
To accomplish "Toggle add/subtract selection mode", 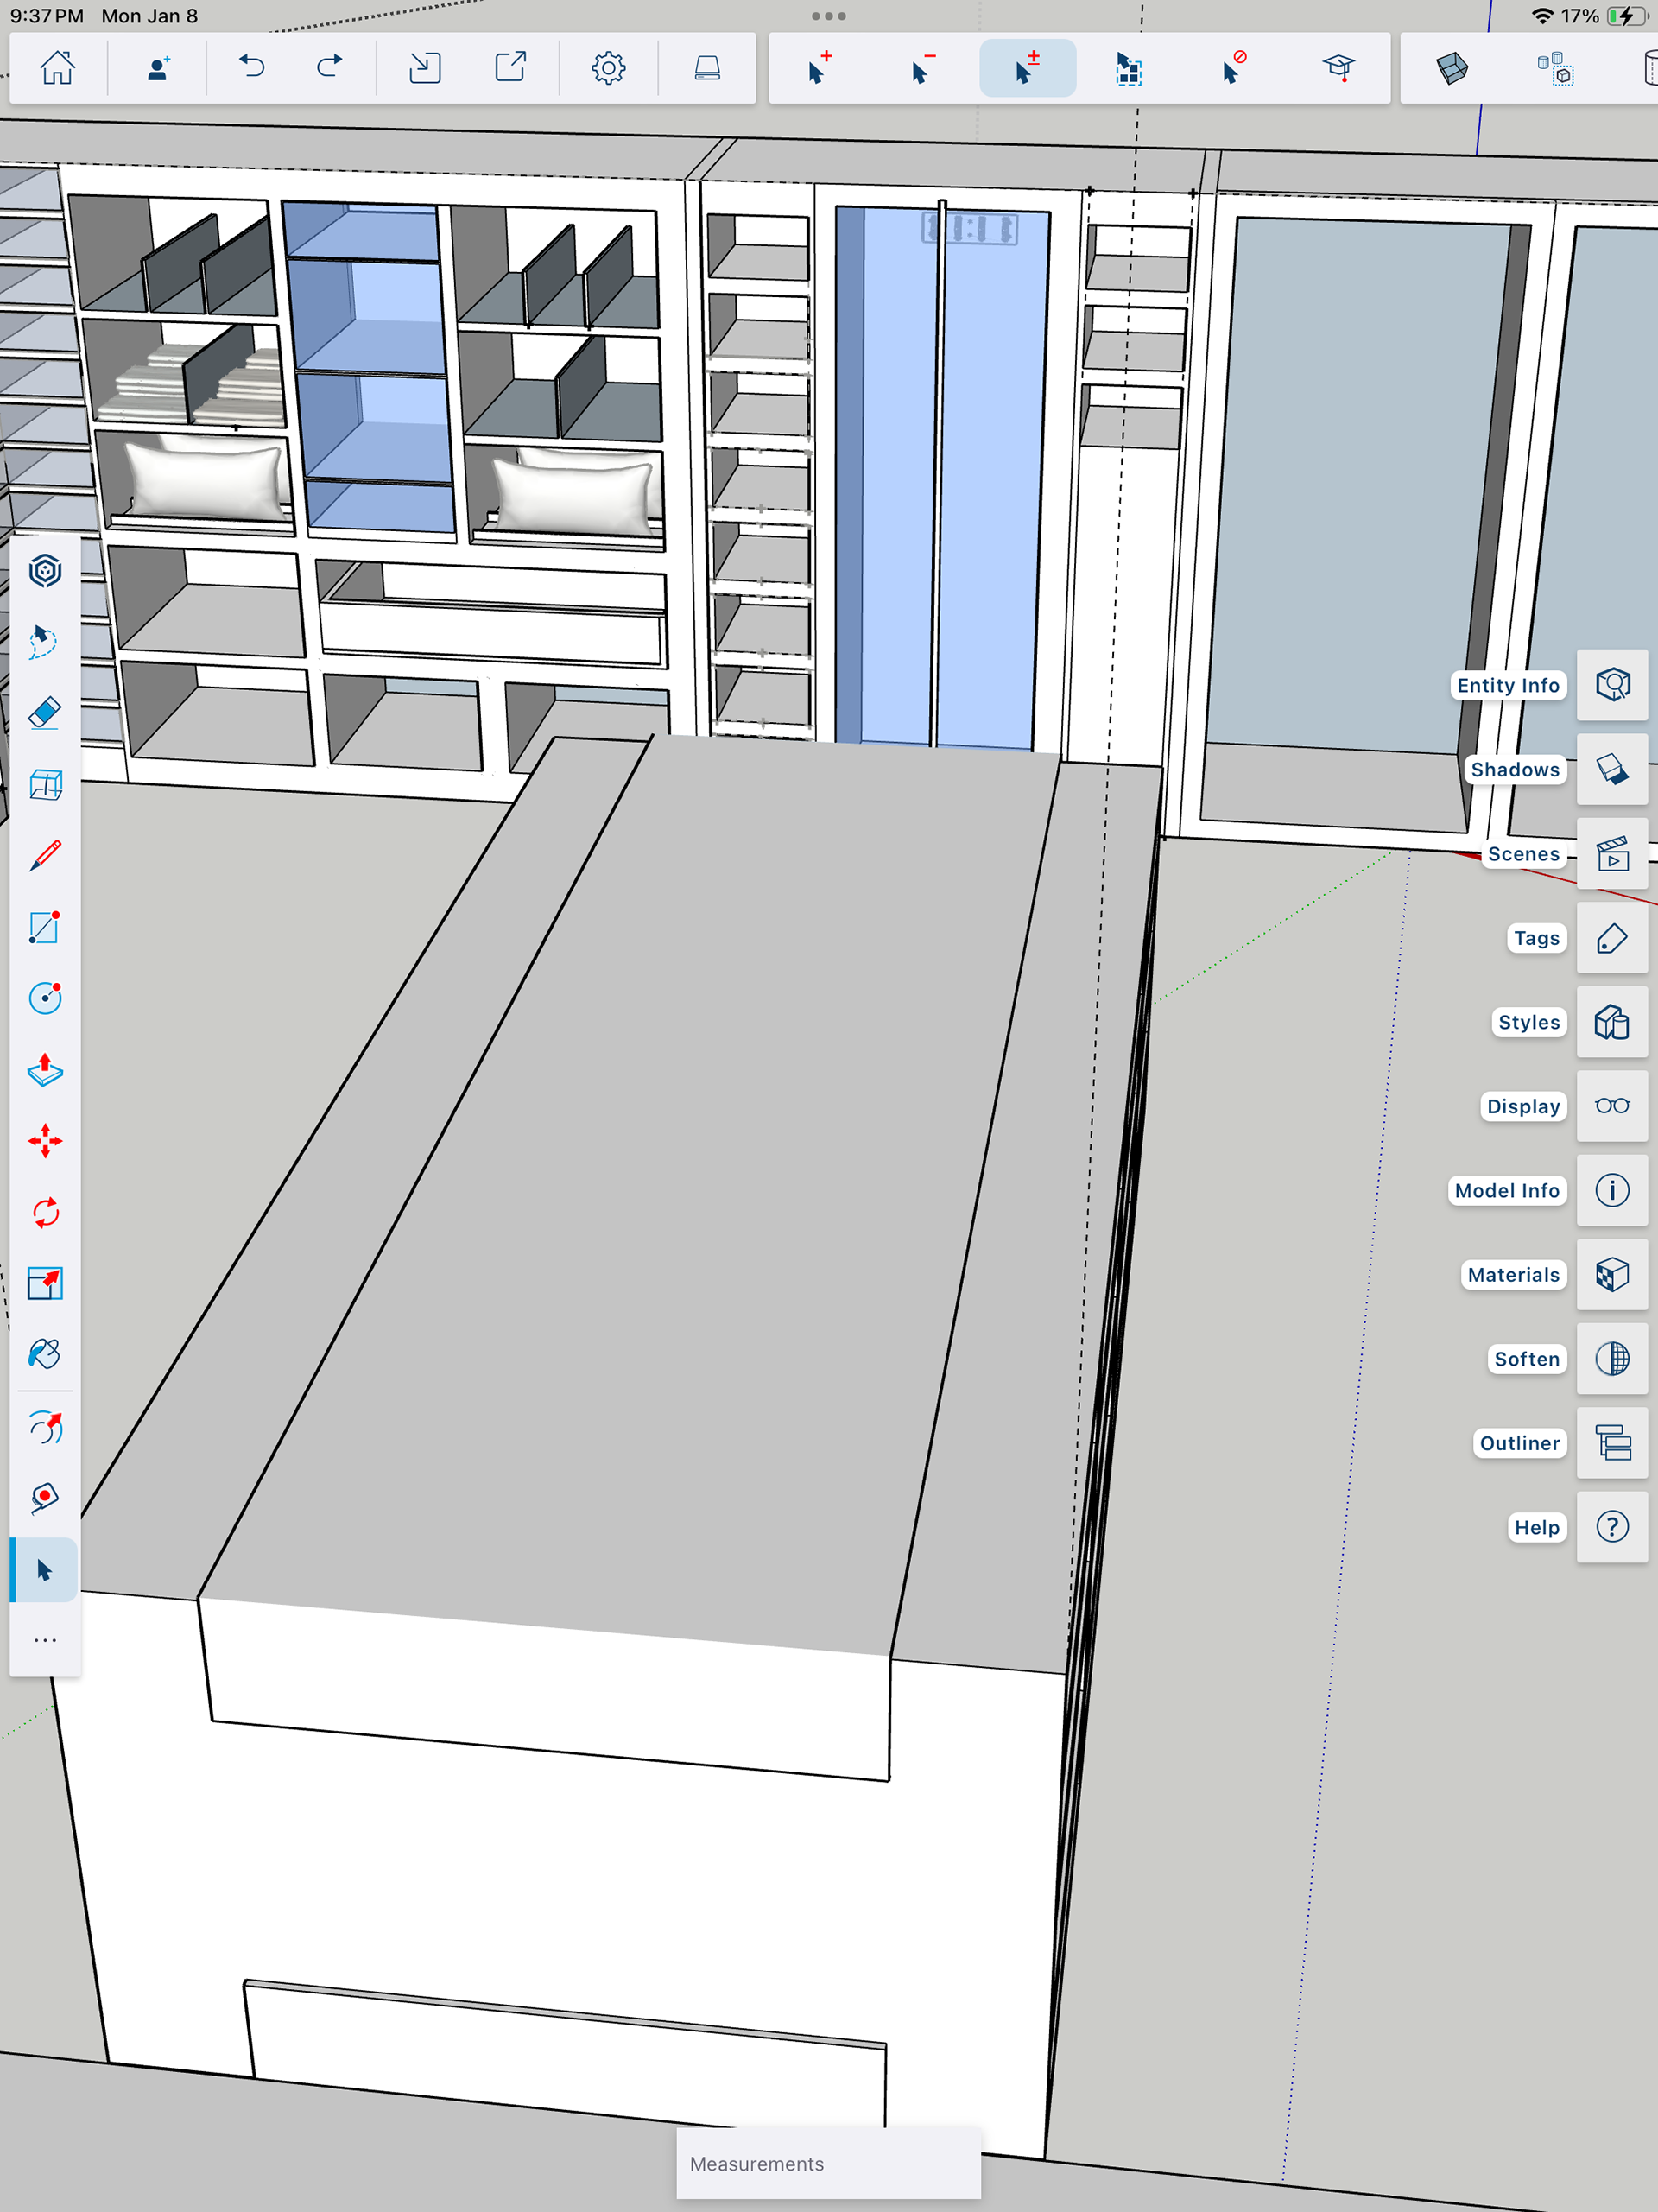I will (x=1027, y=68).
